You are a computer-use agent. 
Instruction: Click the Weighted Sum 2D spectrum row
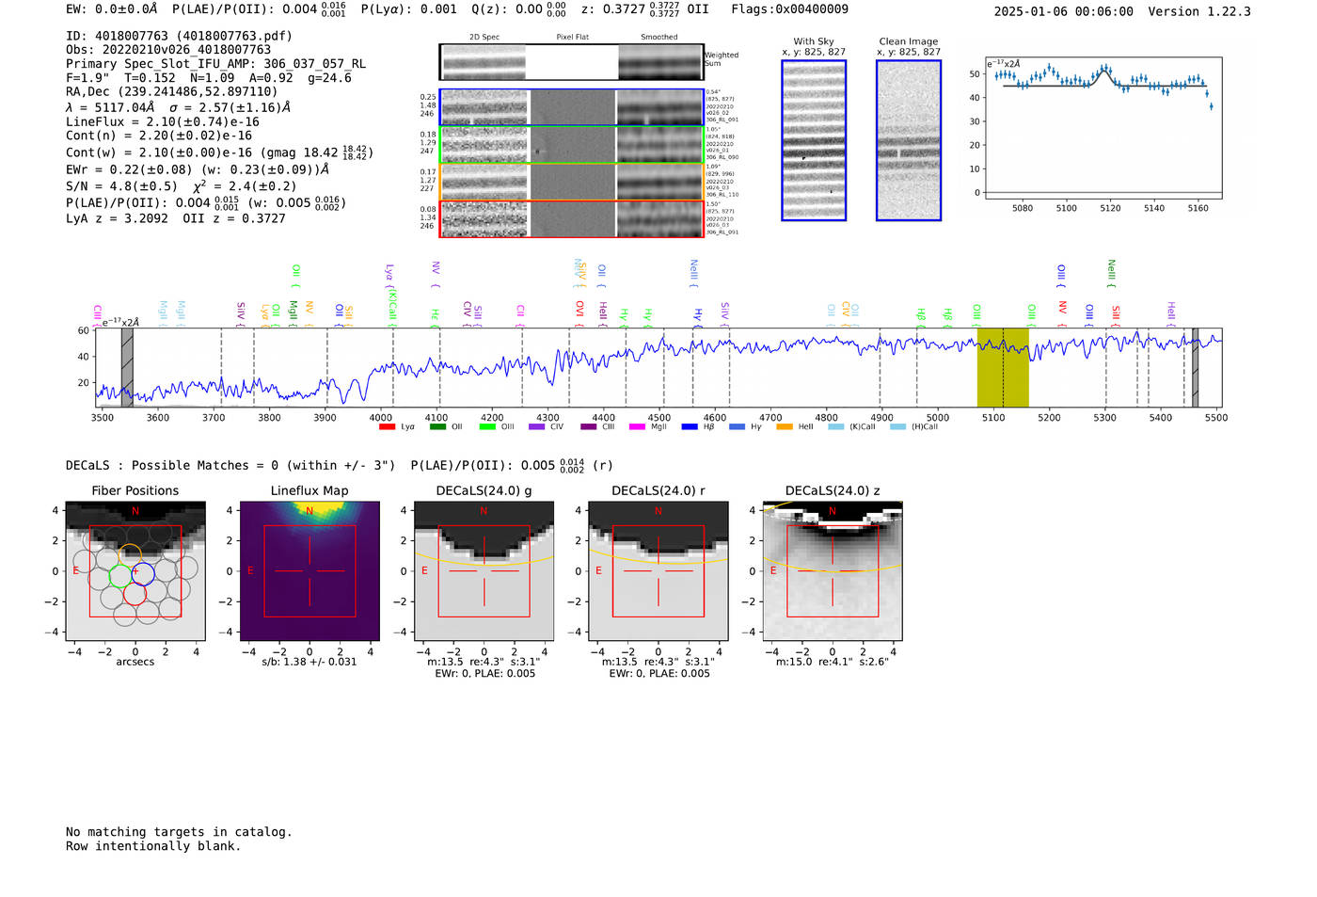coord(571,62)
